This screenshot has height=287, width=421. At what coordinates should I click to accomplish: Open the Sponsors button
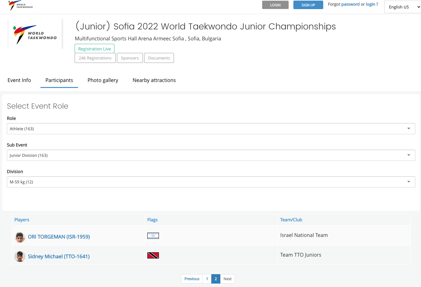pyautogui.click(x=130, y=58)
